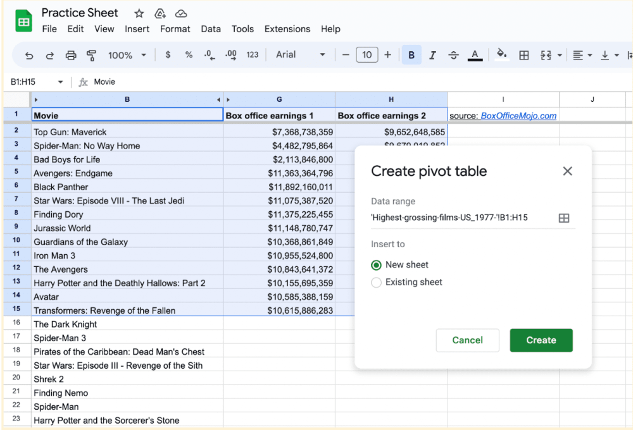Print the spreadsheet
Image resolution: width=633 pixels, height=430 pixels.
click(71, 55)
